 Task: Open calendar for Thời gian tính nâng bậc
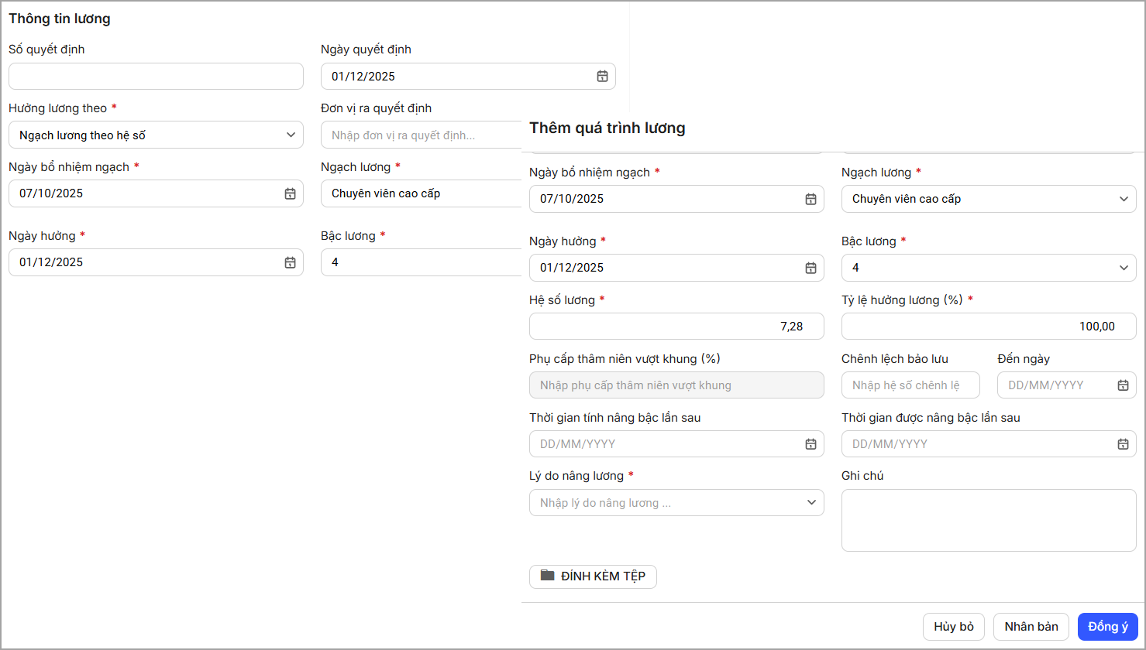pos(810,444)
